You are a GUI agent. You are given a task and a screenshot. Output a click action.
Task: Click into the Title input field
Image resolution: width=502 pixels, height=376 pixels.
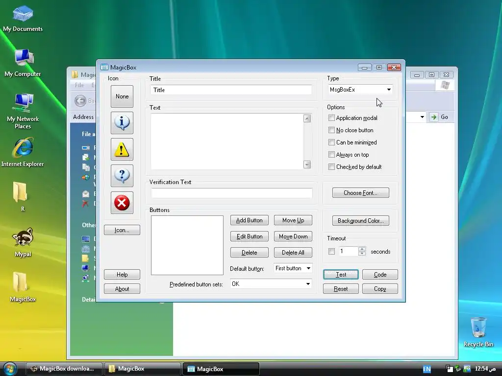pyautogui.click(x=231, y=90)
